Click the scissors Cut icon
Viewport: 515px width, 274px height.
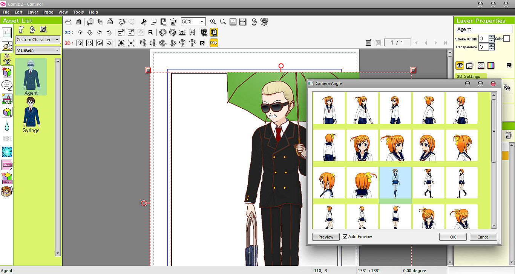click(x=144, y=22)
